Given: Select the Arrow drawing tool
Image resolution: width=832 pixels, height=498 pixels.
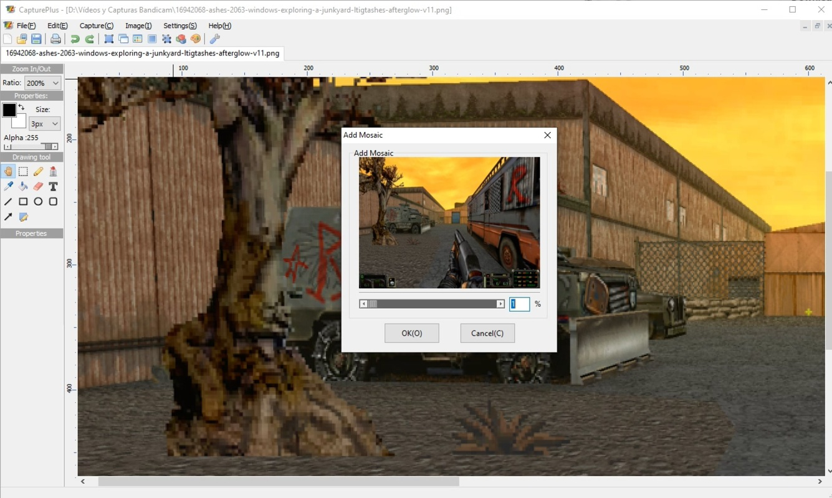Looking at the screenshot, I should pos(8,217).
